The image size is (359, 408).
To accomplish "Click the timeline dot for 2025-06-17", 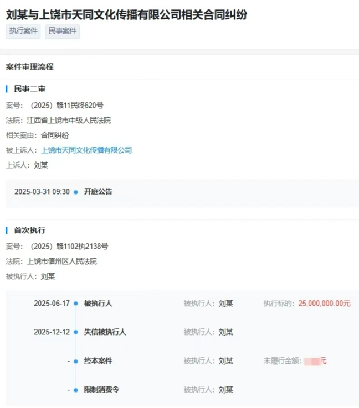I will pyautogui.click(x=76, y=304).
